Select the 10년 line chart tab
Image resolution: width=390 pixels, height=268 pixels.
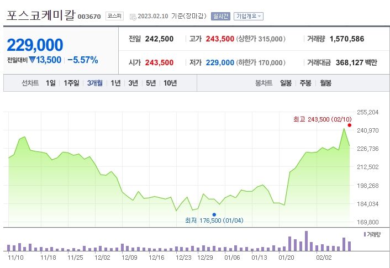pyautogui.click(x=170, y=83)
